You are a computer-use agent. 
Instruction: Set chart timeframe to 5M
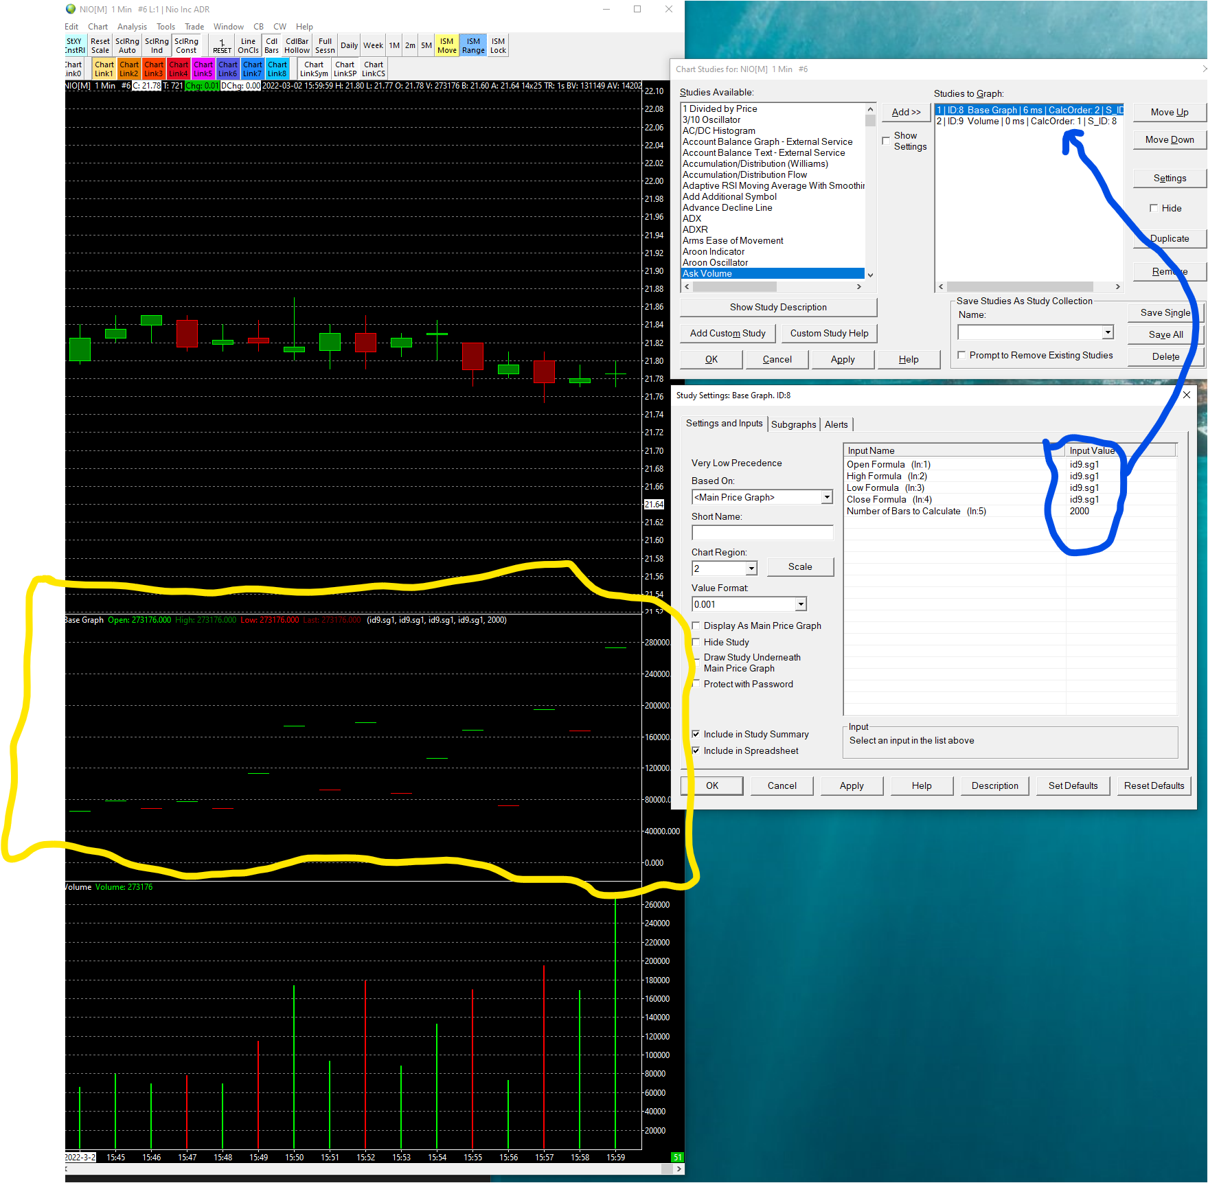(x=426, y=45)
